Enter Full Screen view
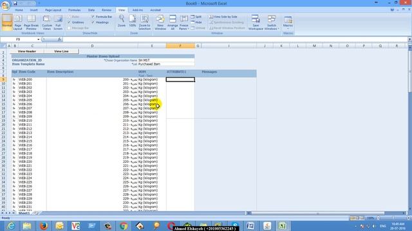412x231 pixels. click(58, 22)
